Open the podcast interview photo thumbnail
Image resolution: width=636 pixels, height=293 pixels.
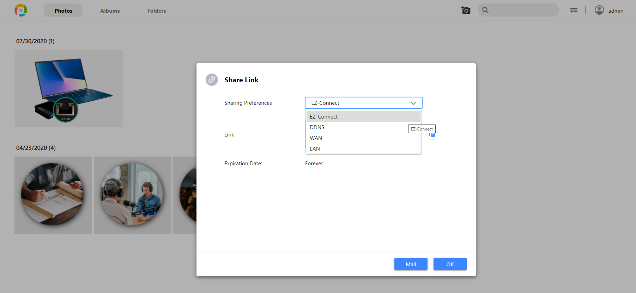pos(133,195)
